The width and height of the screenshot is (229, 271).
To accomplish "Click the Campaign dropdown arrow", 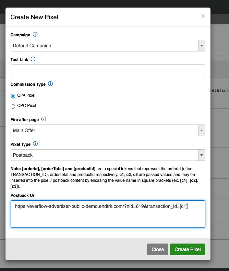I will (x=202, y=46).
